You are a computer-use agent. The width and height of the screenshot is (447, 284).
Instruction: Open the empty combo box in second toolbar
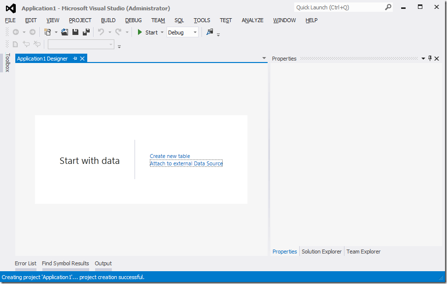point(81,44)
